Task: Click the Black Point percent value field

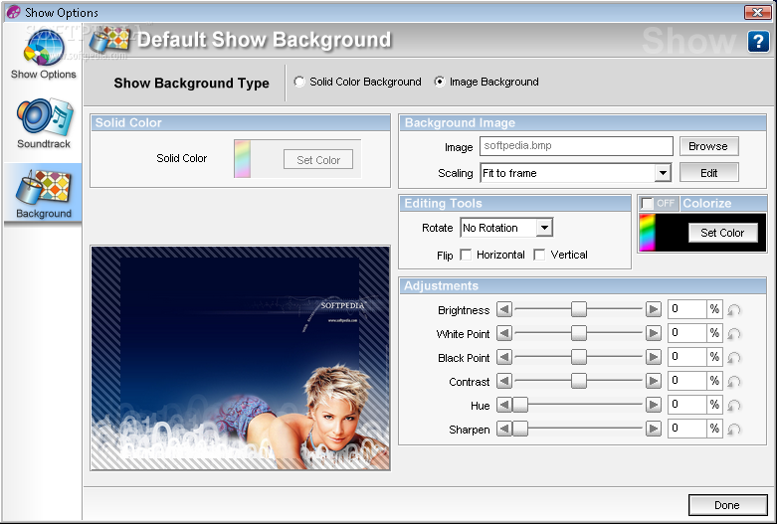Action: coord(686,357)
